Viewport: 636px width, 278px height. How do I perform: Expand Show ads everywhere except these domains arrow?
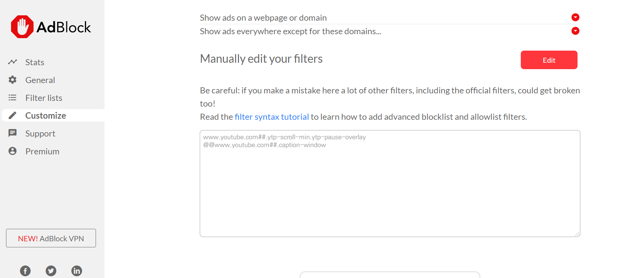(575, 31)
